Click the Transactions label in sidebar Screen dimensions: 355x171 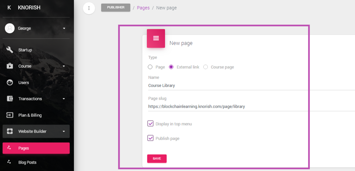[x=30, y=99]
